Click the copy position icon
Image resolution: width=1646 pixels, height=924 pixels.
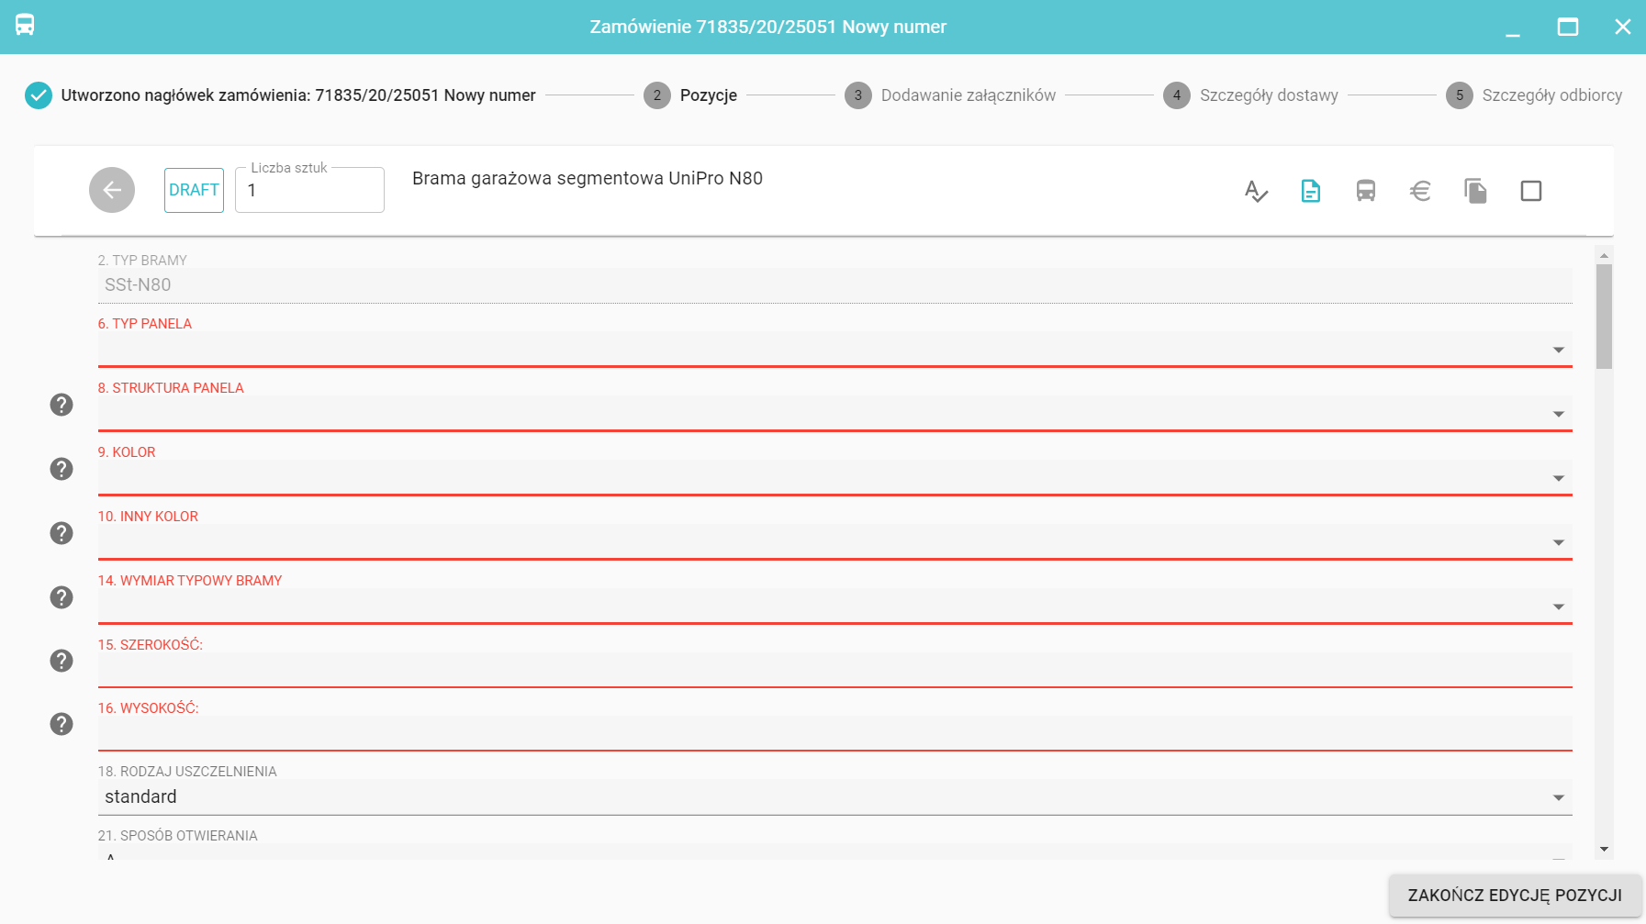coord(1475,191)
